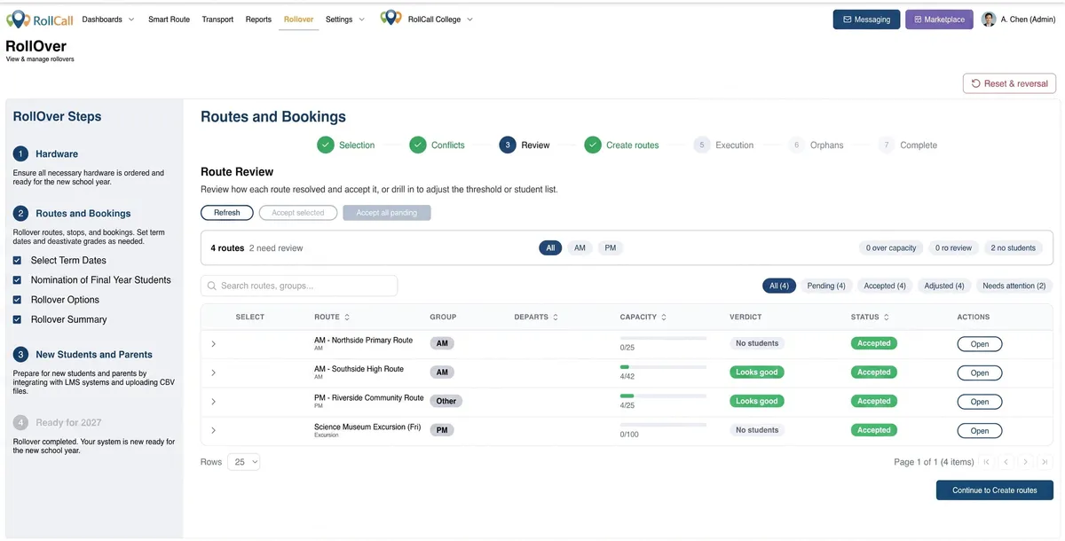
Task: Click Create routes step checkmark icon
Action: pos(593,145)
